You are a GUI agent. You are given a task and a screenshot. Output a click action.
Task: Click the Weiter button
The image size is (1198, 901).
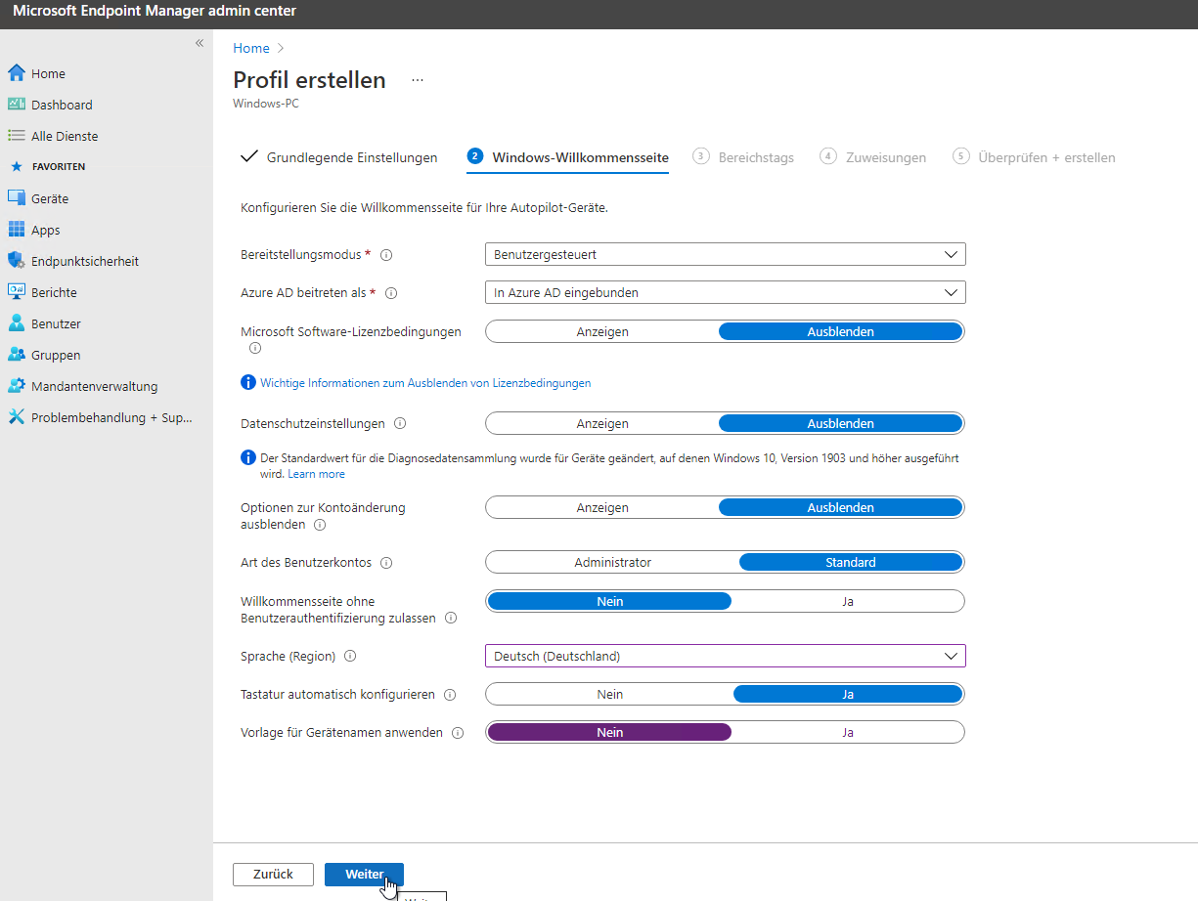pos(364,875)
